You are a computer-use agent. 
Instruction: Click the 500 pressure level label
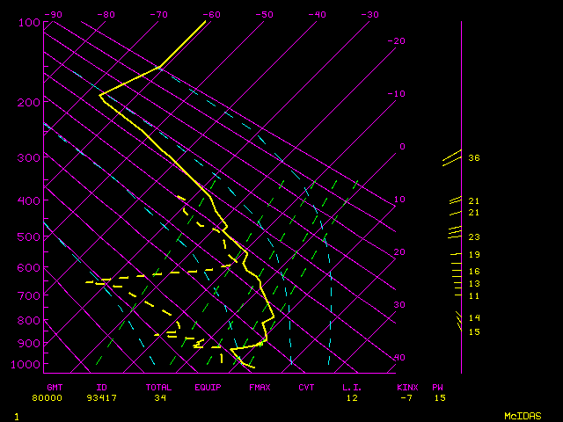click(29, 236)
